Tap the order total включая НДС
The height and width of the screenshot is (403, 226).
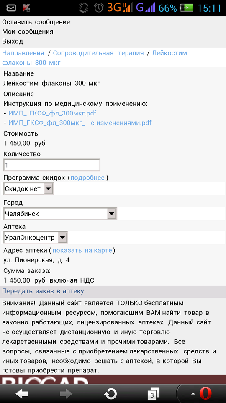[x=49, y=280]
